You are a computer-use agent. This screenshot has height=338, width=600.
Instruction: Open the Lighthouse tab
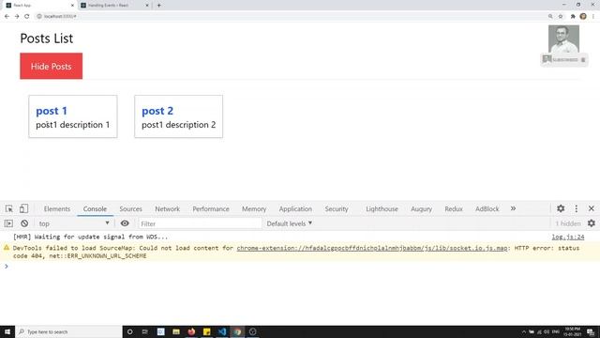click(x=382, y=208)
